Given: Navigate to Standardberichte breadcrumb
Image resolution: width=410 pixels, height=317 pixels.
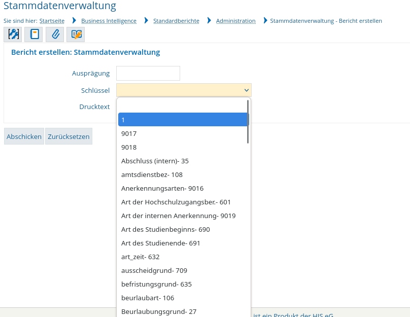Looking at the screenshot, I should click(x=176, y=21).
